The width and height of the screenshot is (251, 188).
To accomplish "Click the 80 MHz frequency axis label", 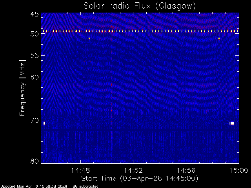I will pos(35,161).
